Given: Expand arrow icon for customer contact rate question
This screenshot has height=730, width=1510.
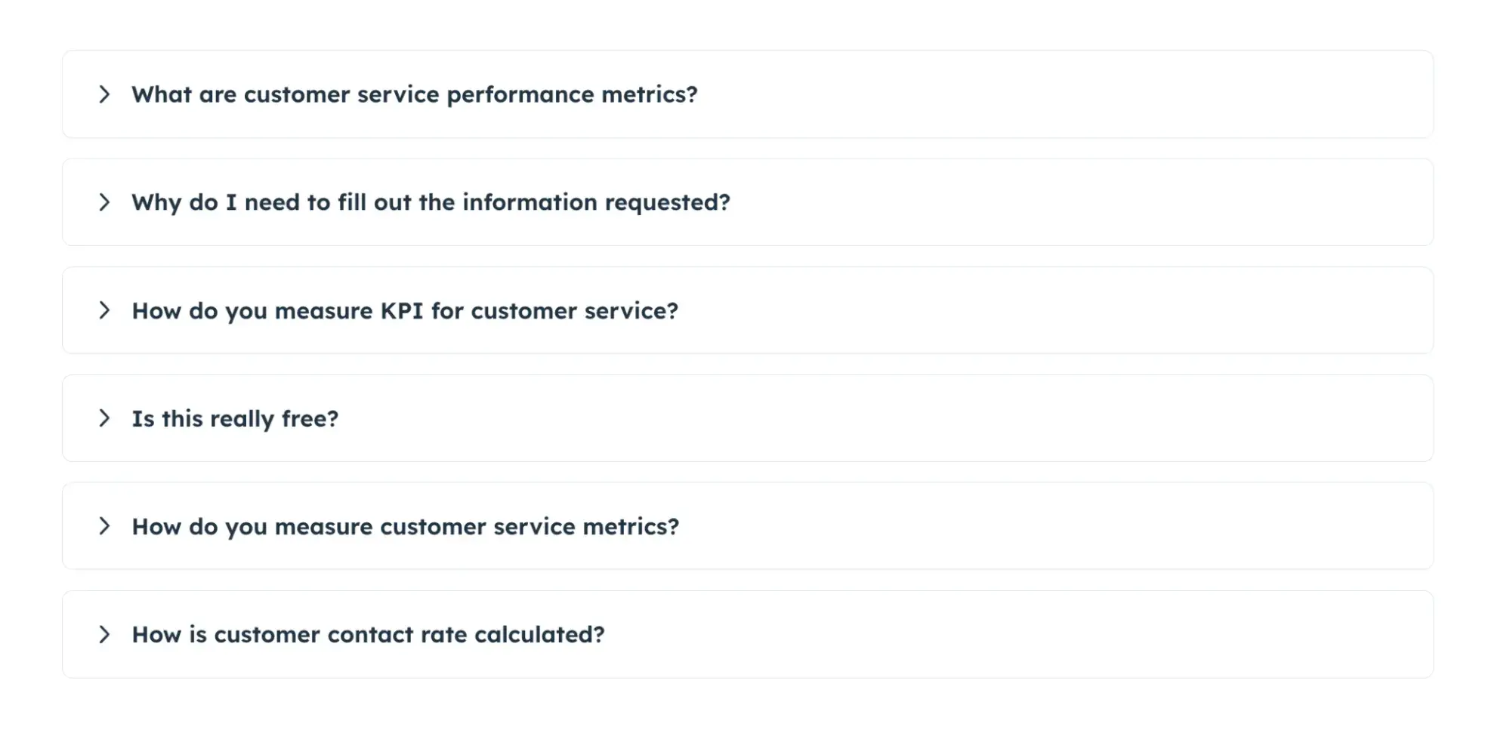Looking at the screenshot, I should click(x=104, y=634).
